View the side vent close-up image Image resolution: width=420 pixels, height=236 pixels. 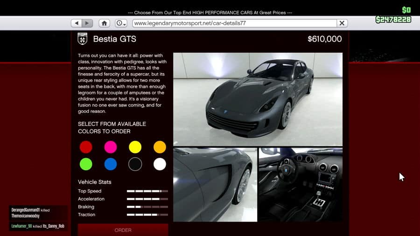pos(215,185)
